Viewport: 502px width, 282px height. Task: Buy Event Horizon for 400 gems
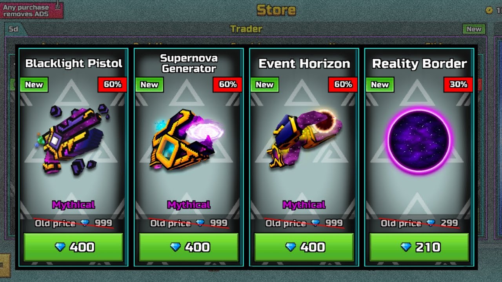pyautogui.click(x=304, y=247)
